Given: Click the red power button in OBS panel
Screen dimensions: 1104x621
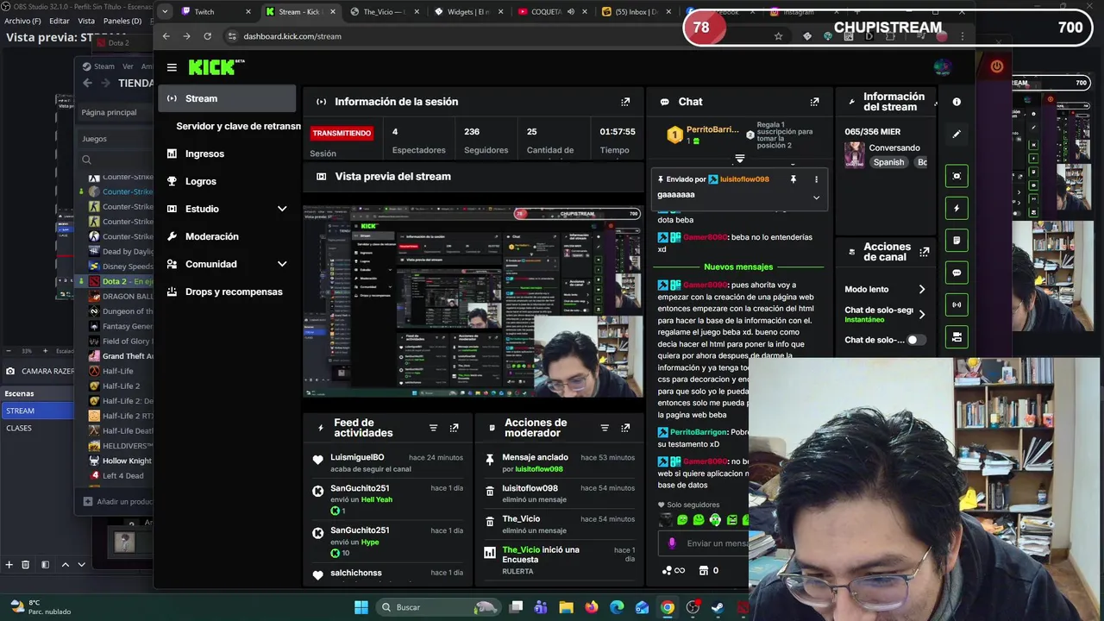Looking at the screenshot, I should click(x=997, y=66).
